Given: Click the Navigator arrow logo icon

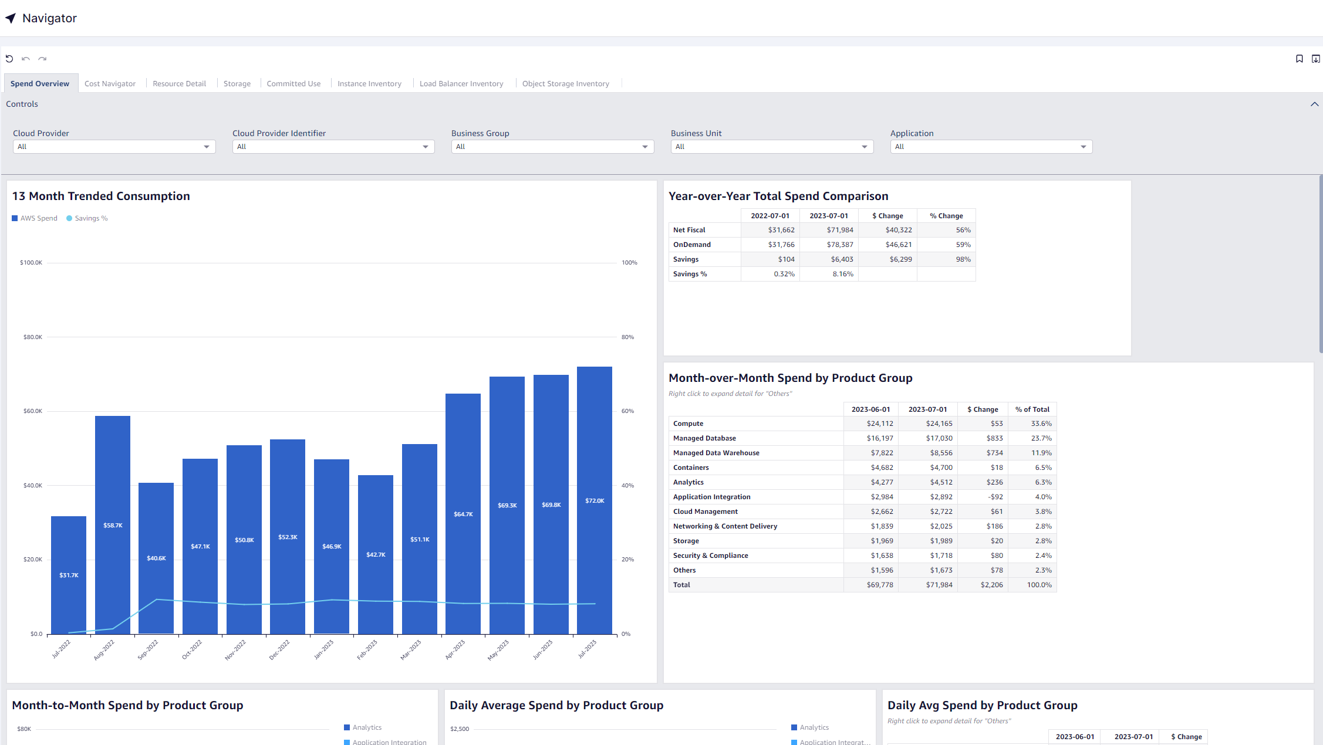Looking at the screenshot, I should (x=11, y=18).
